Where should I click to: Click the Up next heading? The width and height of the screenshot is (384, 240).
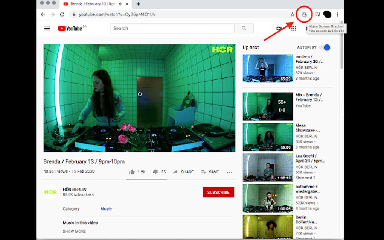click(250, 47)
